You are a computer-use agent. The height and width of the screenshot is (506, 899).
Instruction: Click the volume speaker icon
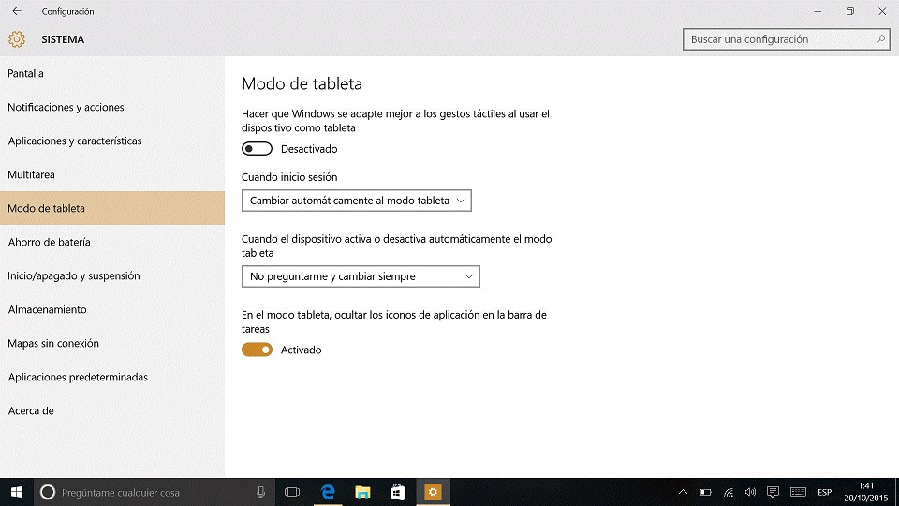click(x=750, y=492)
